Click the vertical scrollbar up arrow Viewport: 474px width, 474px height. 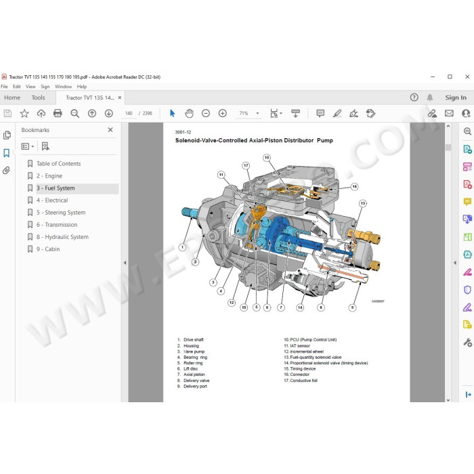448,126
